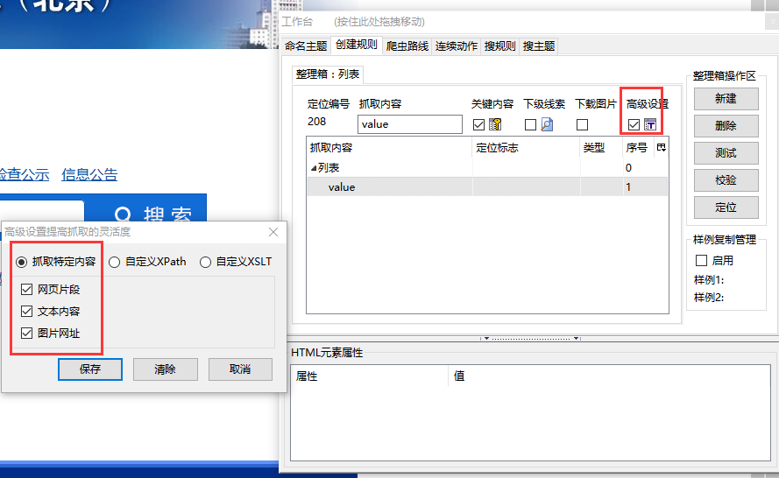Select the 整理箱：列表 tab
Screen dimensions: 779x478
pyautogui.click(x=328, y=74)
